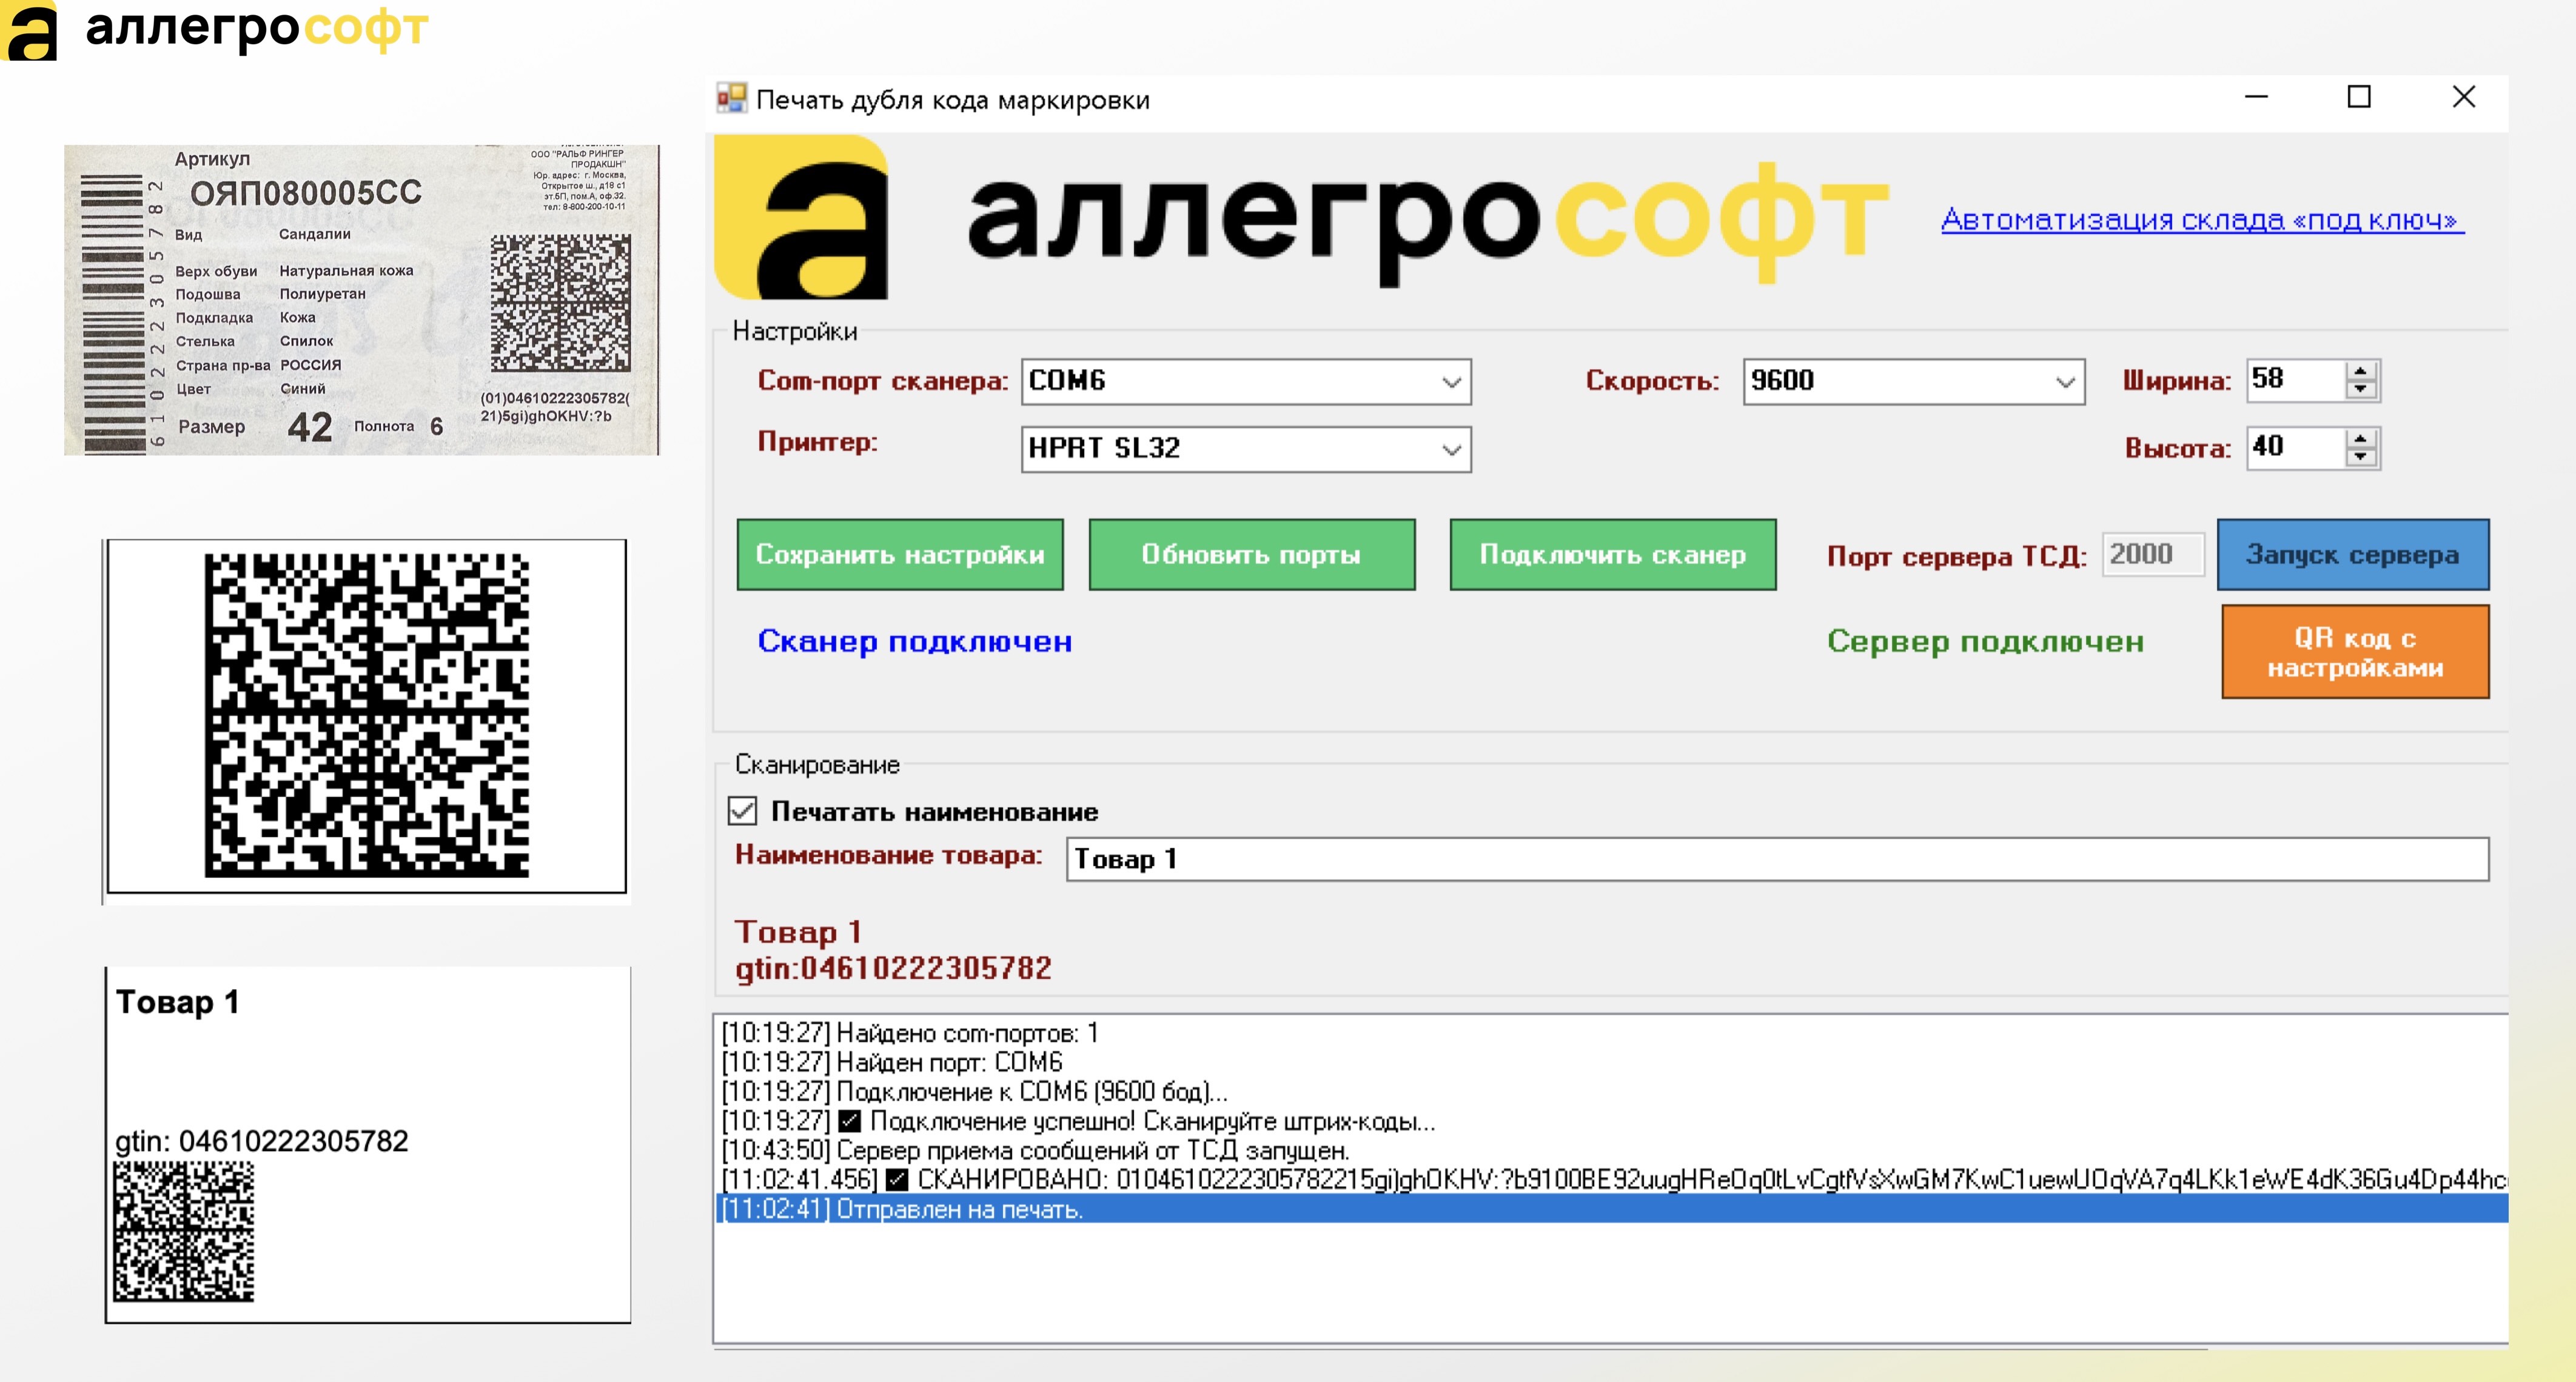
Task: Increase the Высота value
Action: [x=2361, y=438]
